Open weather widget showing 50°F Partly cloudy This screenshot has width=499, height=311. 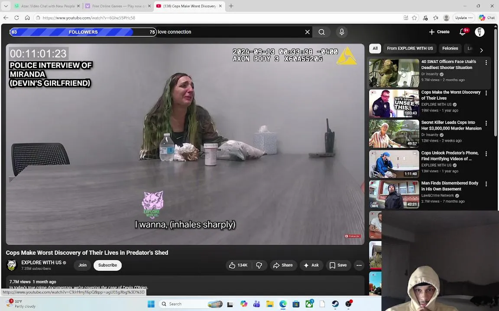[21, 304]
